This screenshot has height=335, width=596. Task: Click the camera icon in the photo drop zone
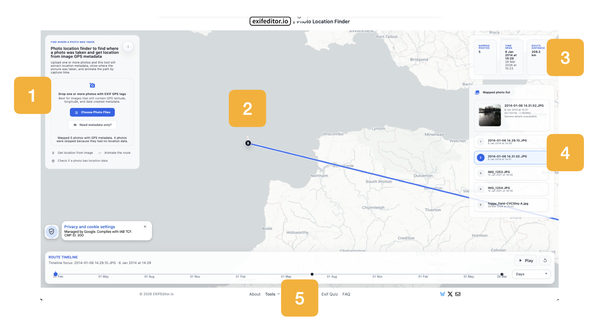[92, 85]
